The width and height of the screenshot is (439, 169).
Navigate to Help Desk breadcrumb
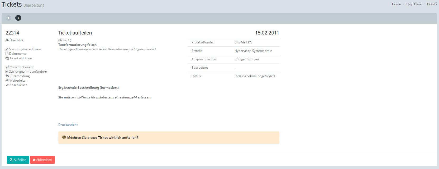(x=414, y=4)
